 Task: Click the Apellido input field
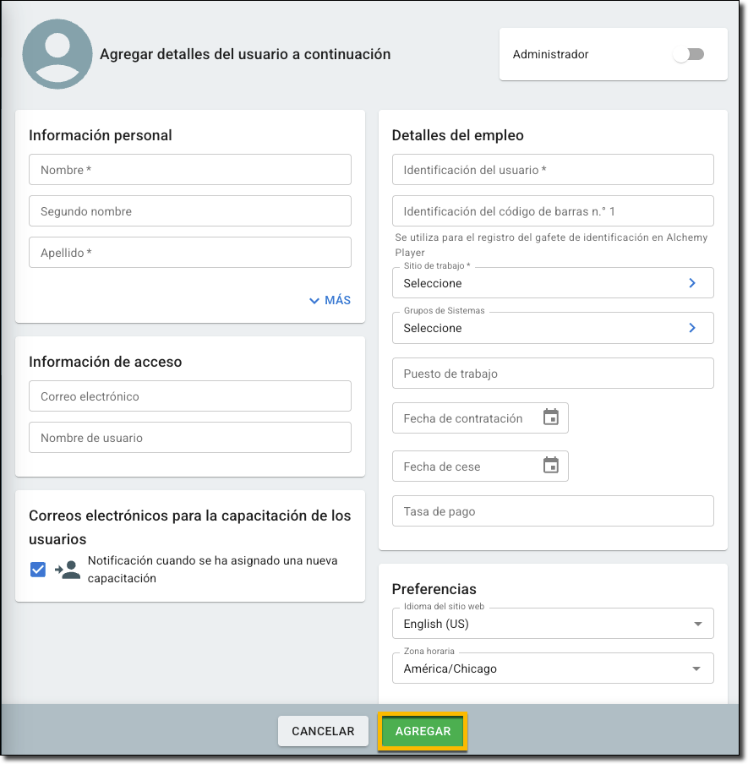(x=190, y=253)
